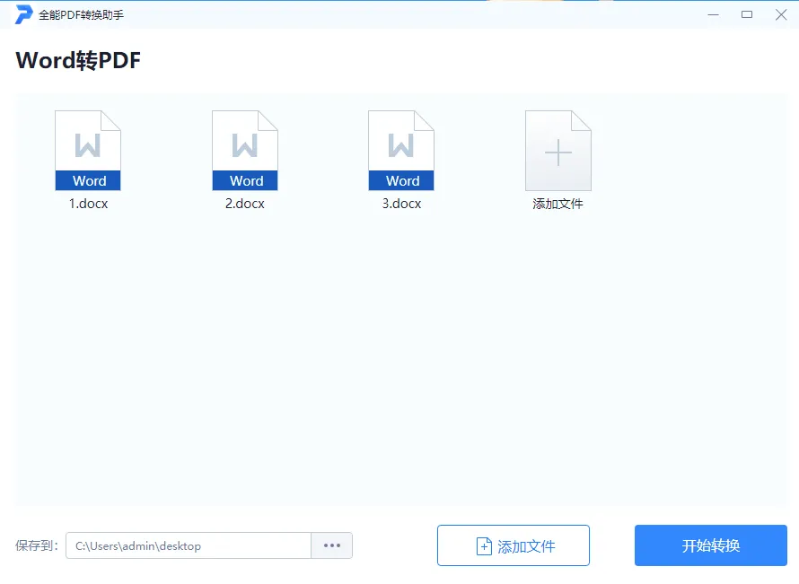
Task: Focus the save path field C:\Users\admin\desktop
Action: [x=189, y=545]
